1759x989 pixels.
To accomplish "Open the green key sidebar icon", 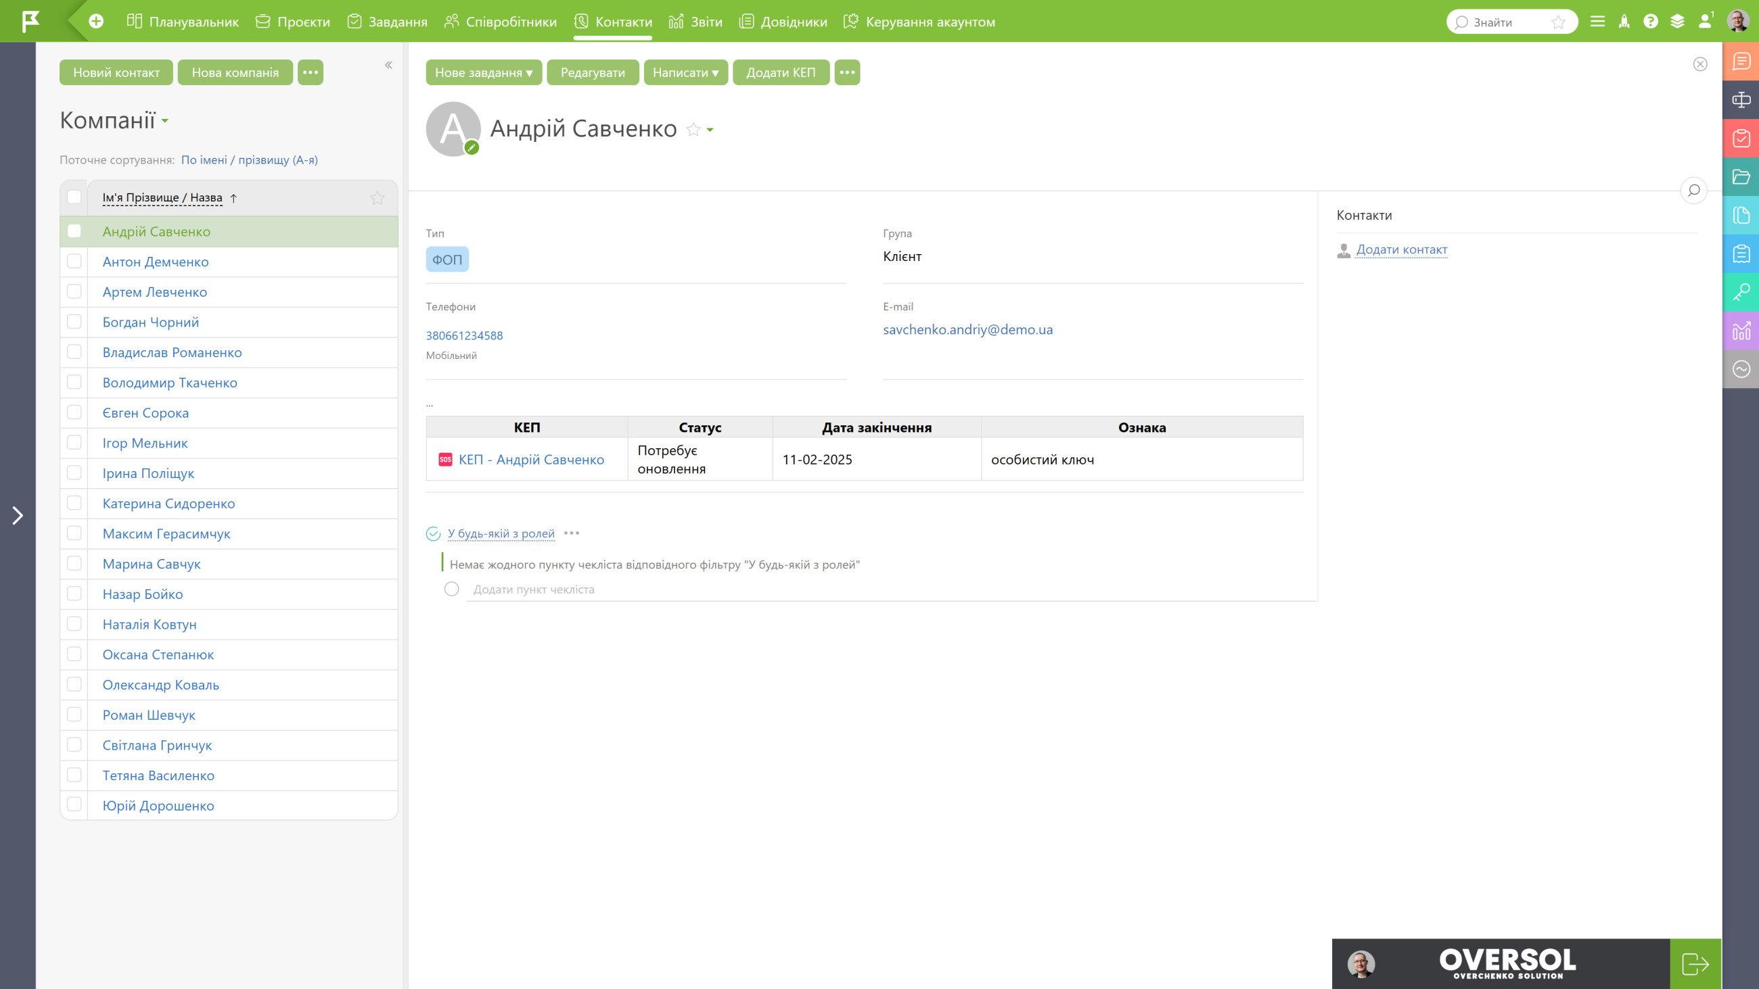I will [x=1741, y=292].
